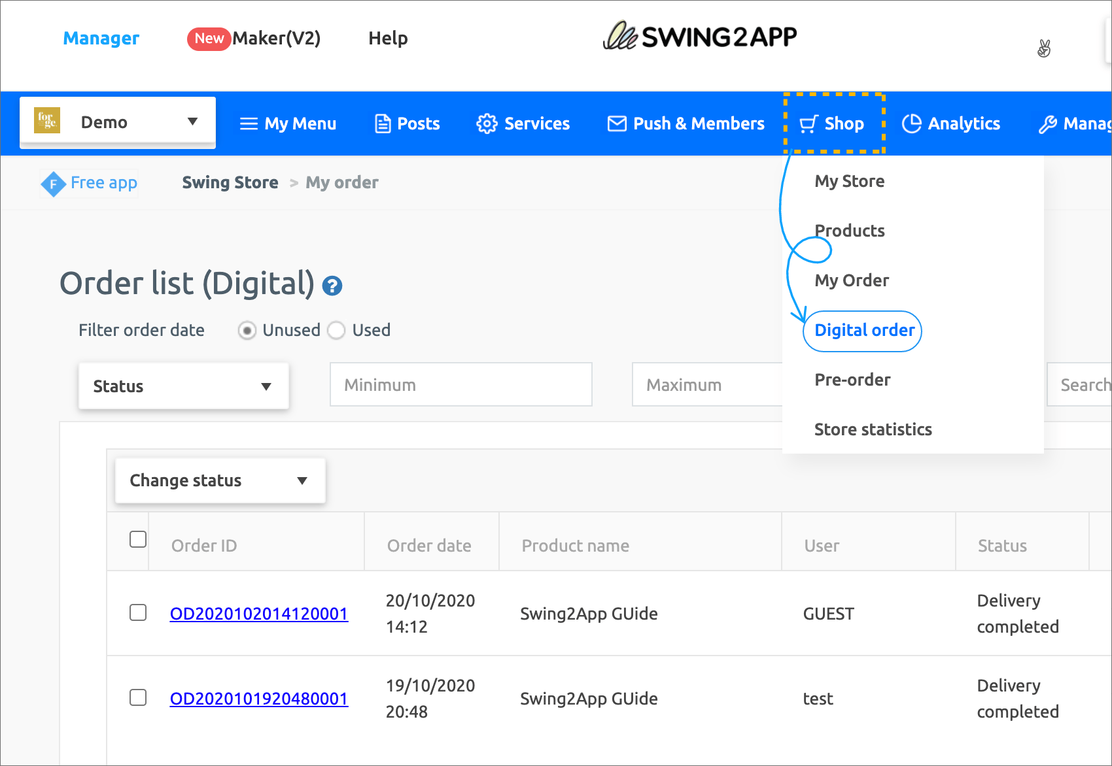The image size is (1112, 766).
Task: Click the Shop cart icon
Action: pyautogui.click(x=808, y=124)
